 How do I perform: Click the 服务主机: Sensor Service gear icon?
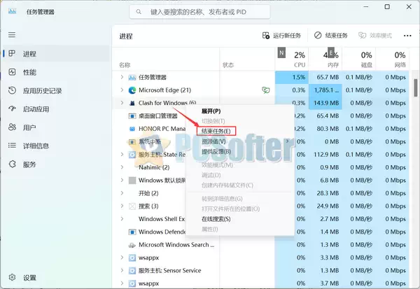tap(132, 271)
